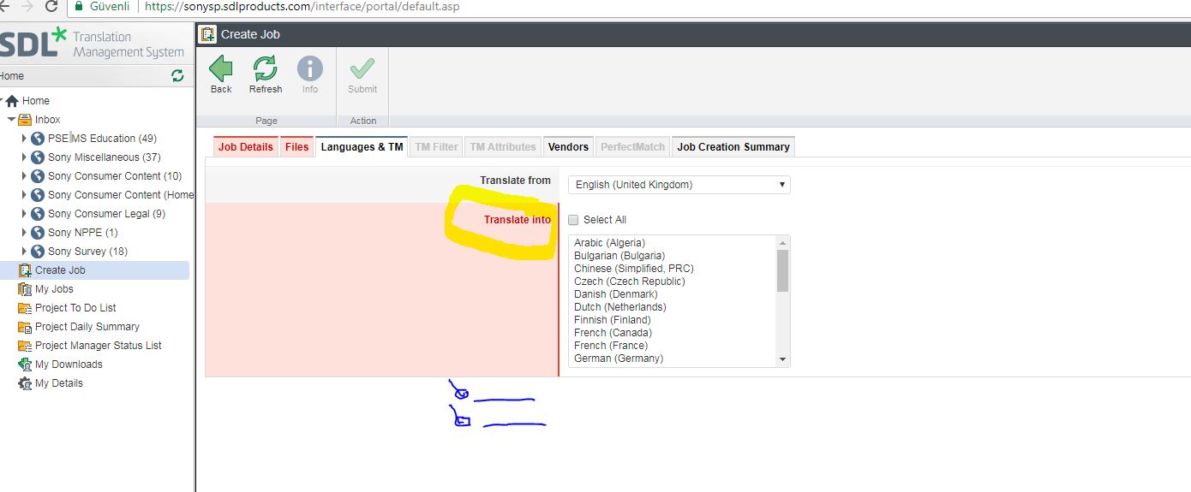Click globe icon beside Sony Consumer Content (10)
The image size is (1191, 492).
click(x=38, y=176)
